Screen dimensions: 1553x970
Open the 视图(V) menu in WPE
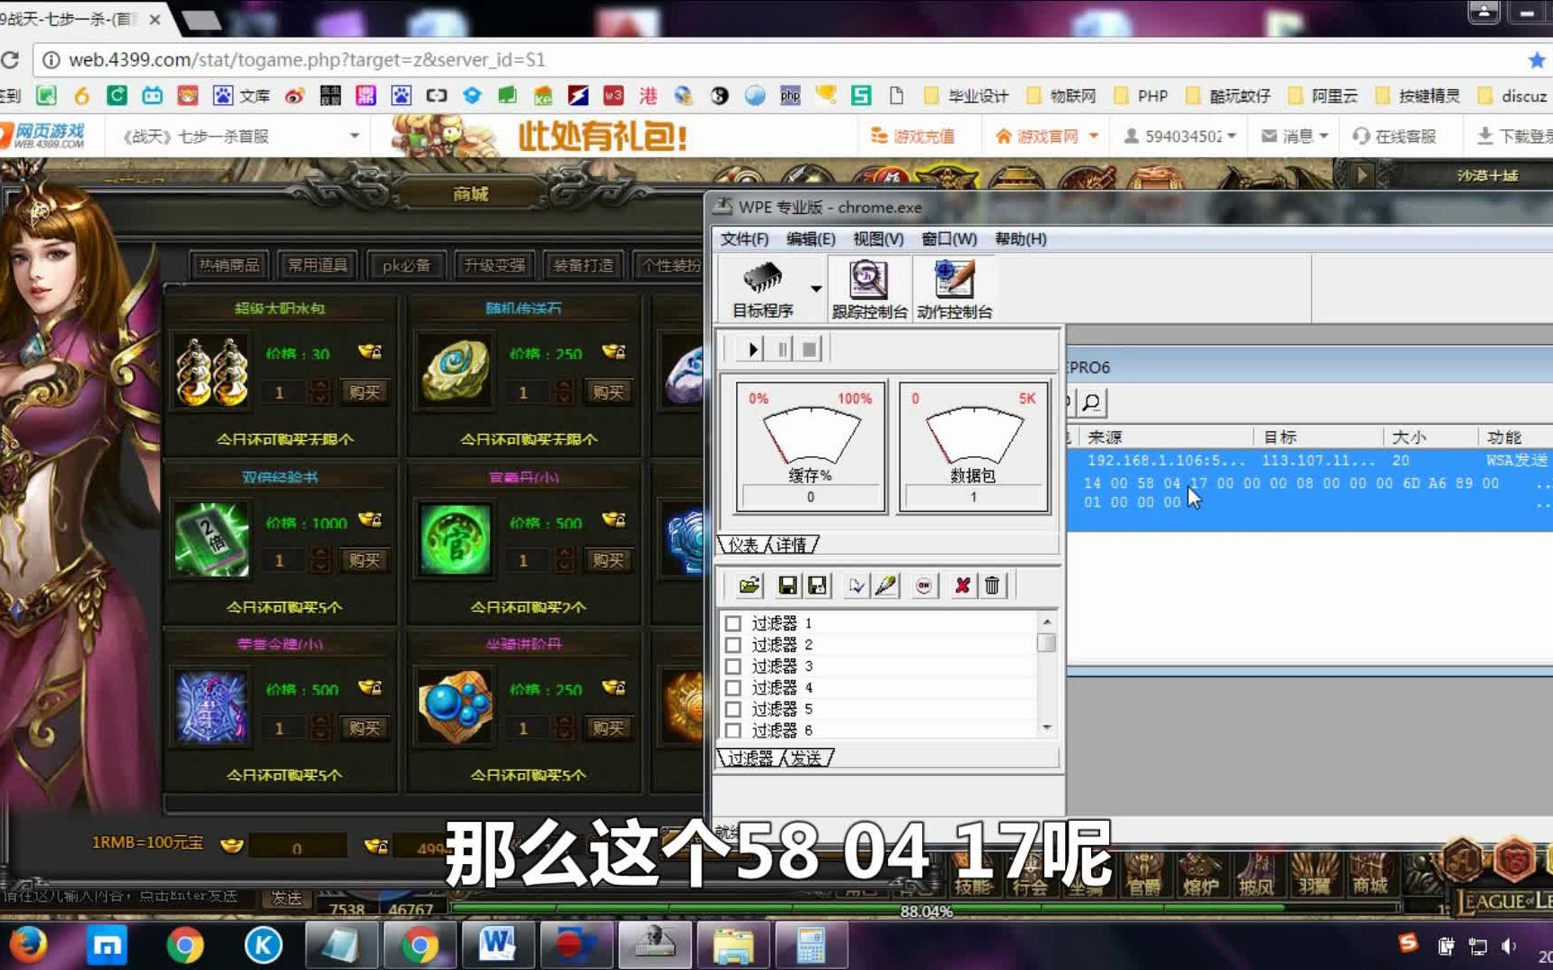[878, 239]
